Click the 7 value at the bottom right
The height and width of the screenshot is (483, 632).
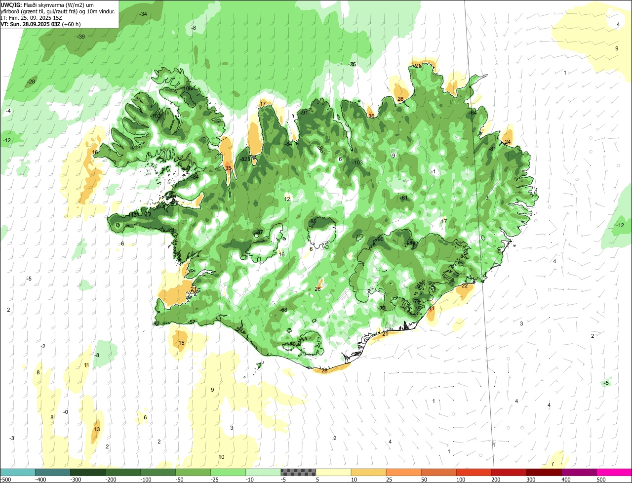pos(553,463)
